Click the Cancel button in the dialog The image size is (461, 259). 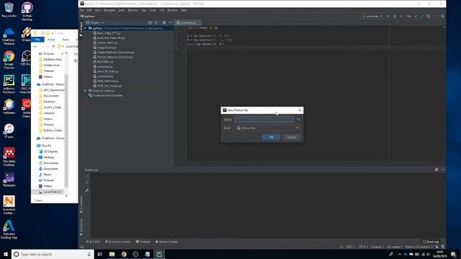coord(291,137)
